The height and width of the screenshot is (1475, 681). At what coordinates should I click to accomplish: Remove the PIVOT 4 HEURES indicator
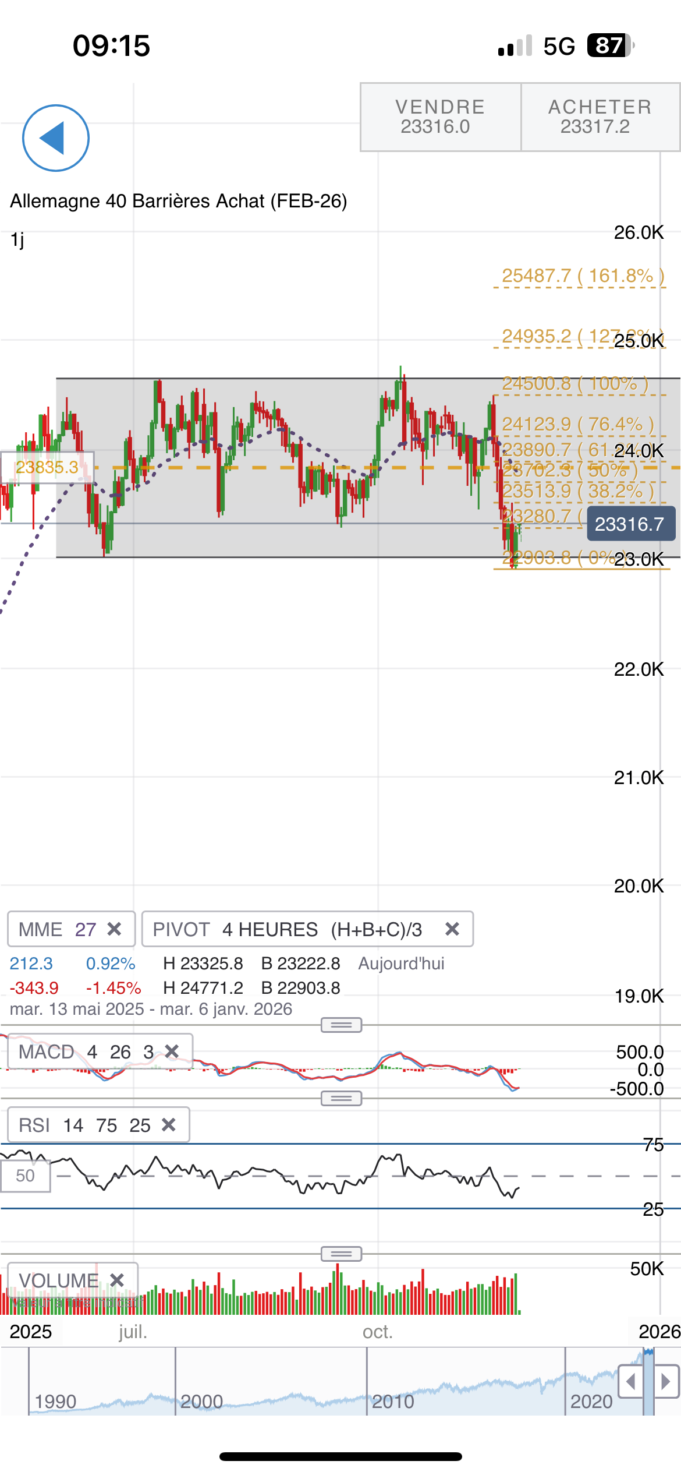[x=452, y=929]
